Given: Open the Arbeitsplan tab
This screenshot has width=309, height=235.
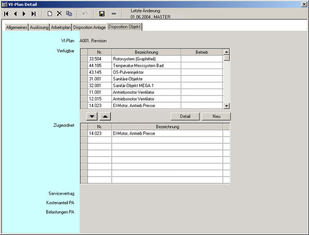Looking at the screenshot, I should [x=61, y=27].
